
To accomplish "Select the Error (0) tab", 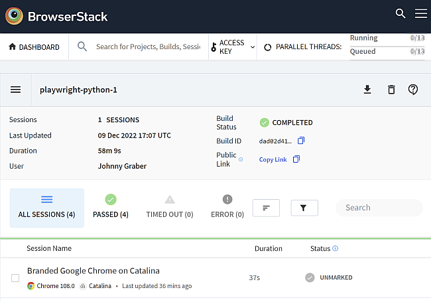I will (x=227, y=208).
